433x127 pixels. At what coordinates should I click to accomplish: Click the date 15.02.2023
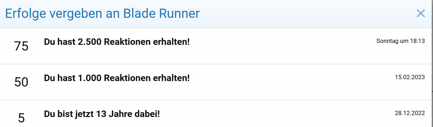410,77
